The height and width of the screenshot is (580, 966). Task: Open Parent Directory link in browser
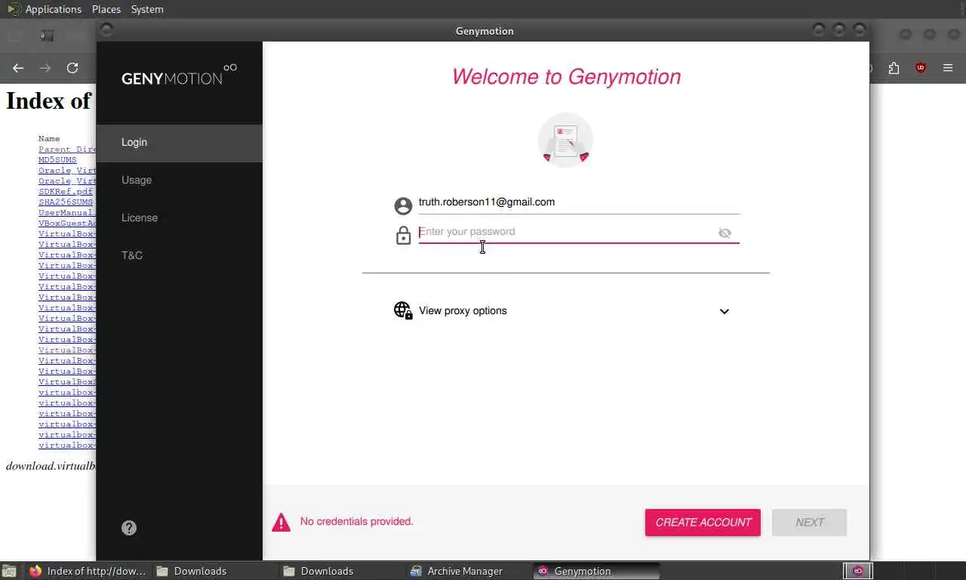[67, 150]
